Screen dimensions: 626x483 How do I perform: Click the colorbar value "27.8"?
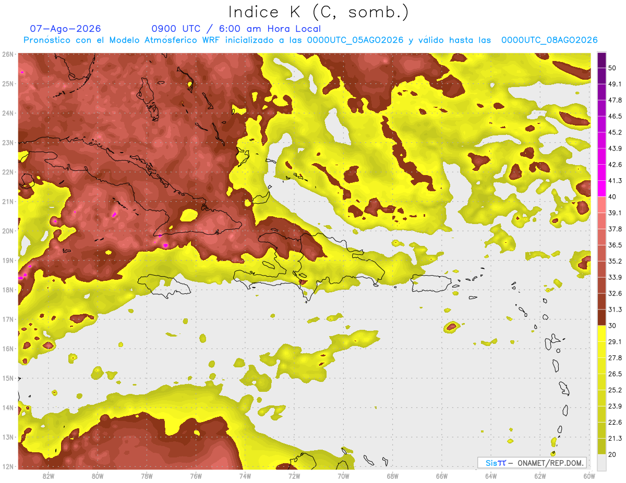click(615, 357)
